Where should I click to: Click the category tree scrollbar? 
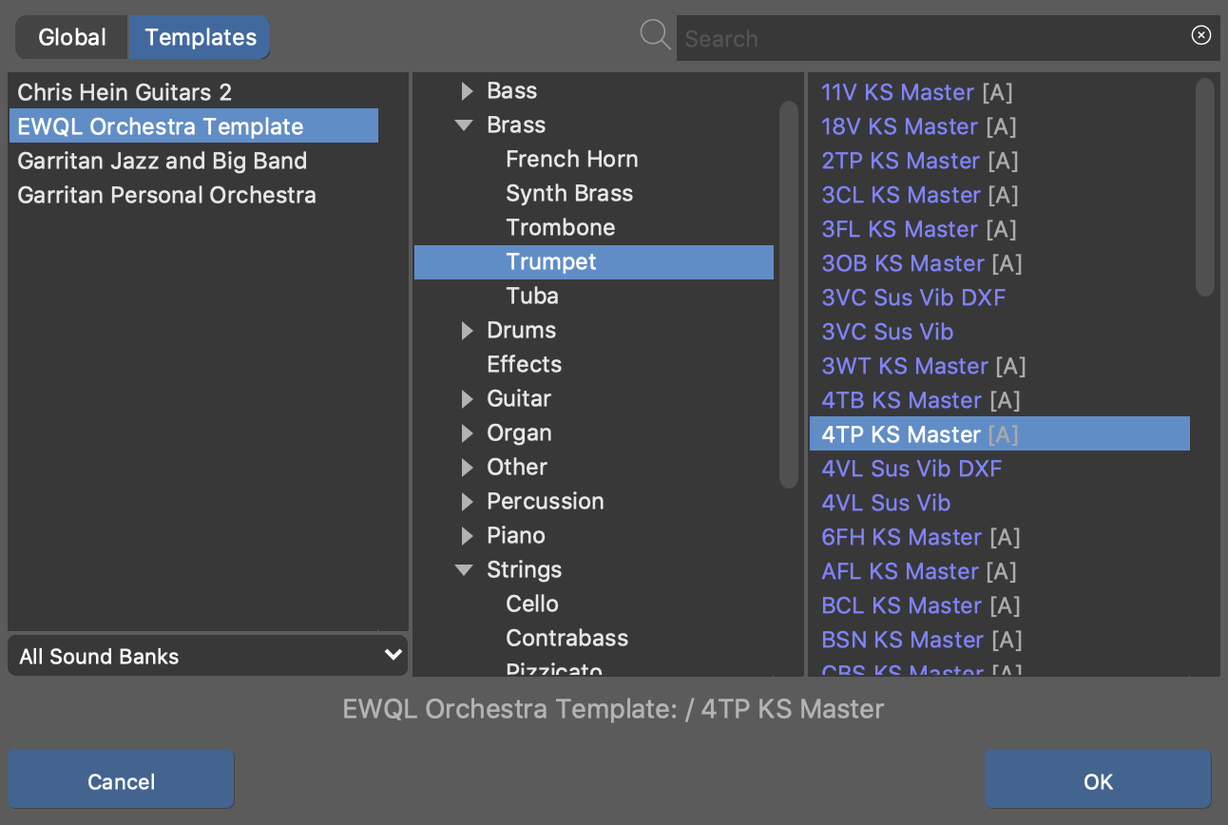(788, 295)
